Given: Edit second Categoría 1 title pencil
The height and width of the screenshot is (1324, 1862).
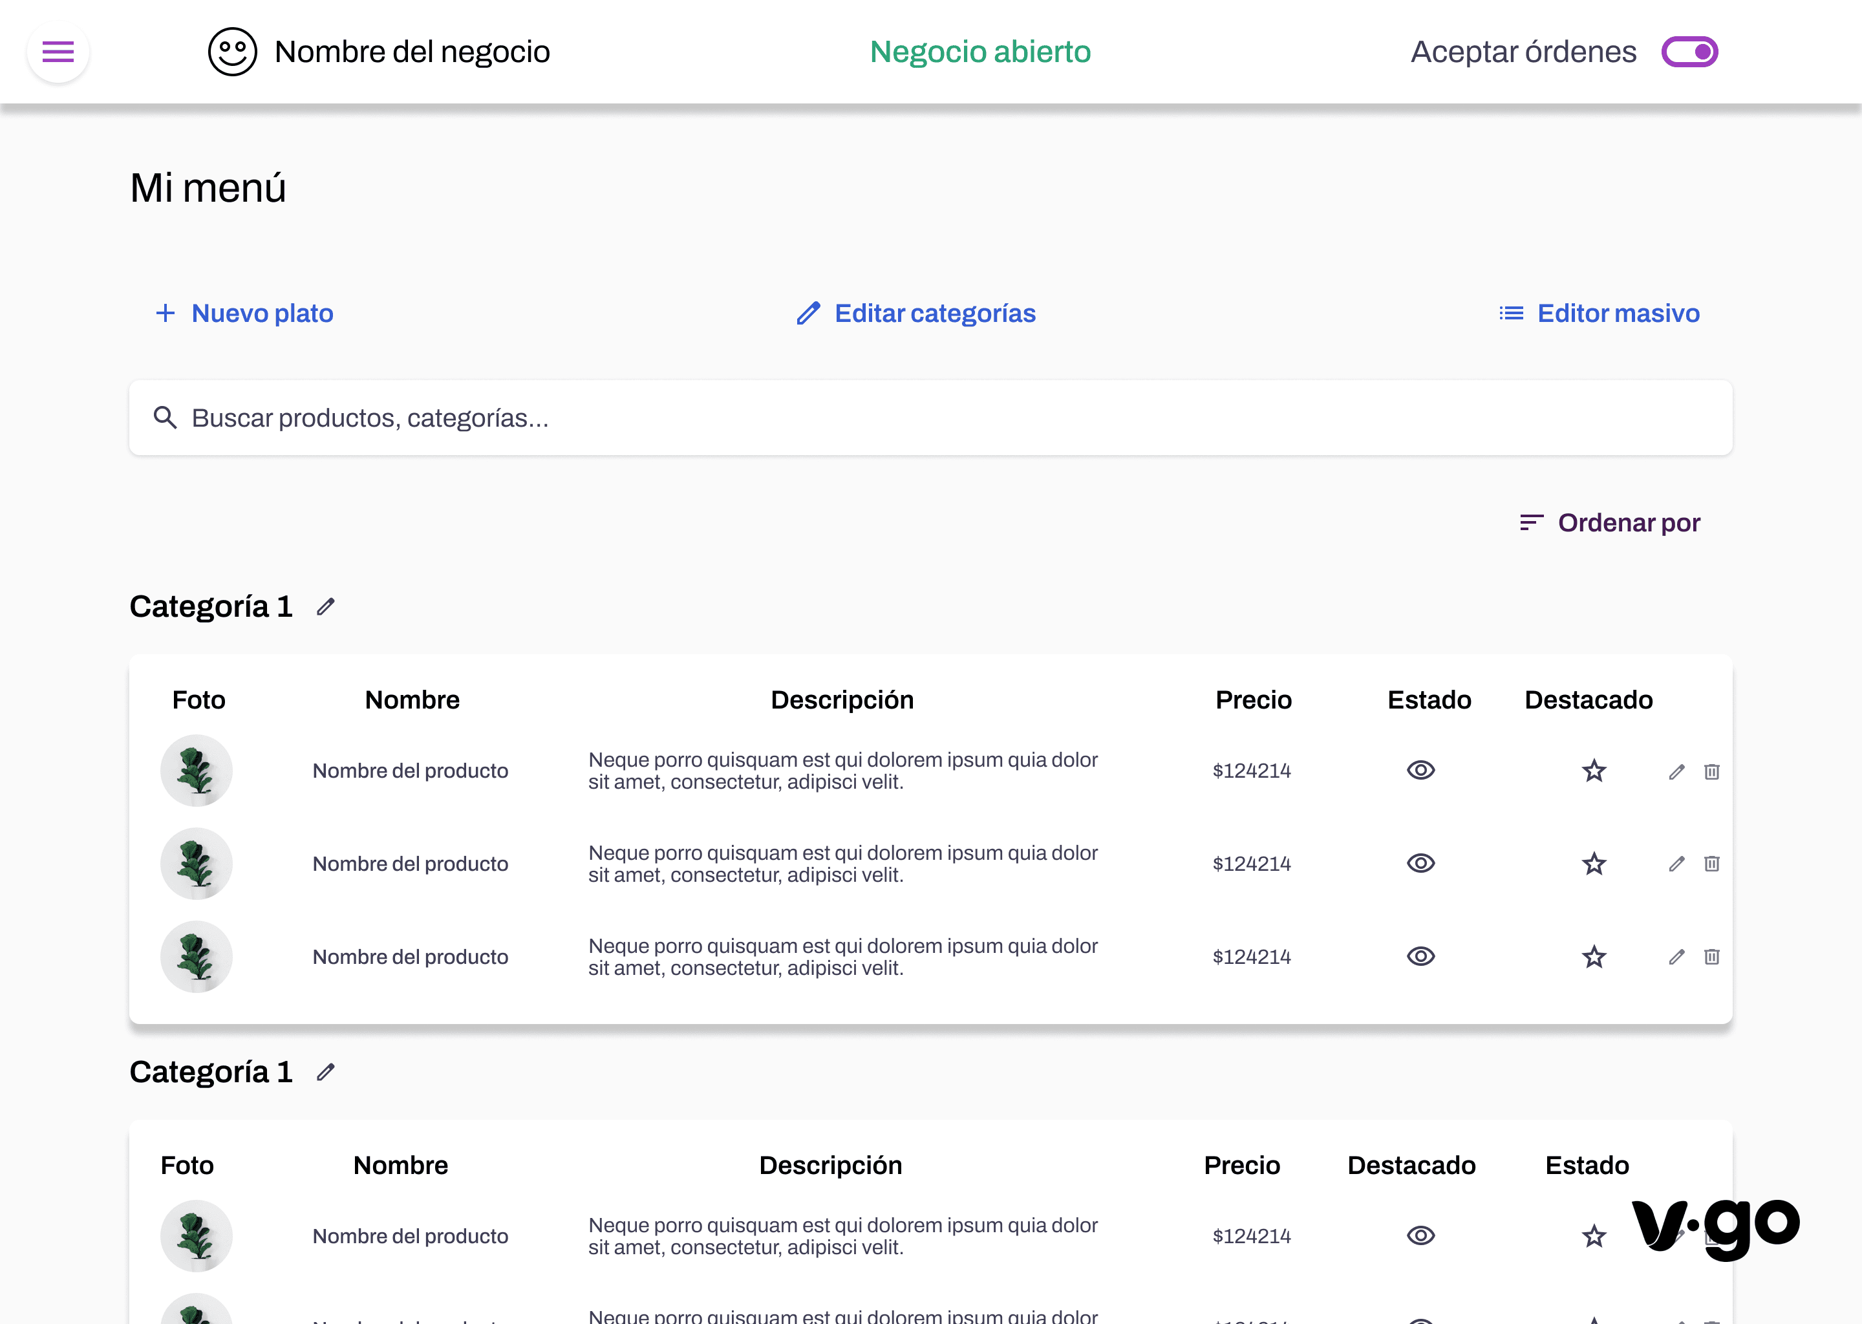Looking at the screenshot, I should pos(326,1072).
